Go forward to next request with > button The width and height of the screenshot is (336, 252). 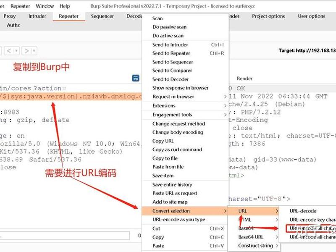(x=26, y=51)
